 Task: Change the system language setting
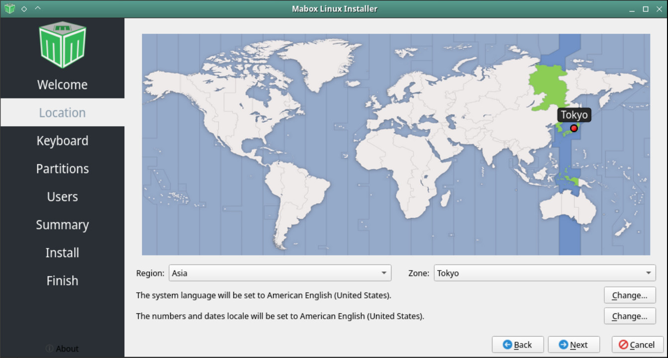point(630,295)
